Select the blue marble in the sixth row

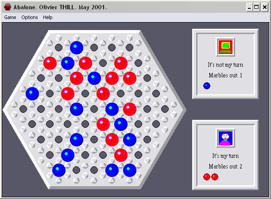tap(121, 124)
